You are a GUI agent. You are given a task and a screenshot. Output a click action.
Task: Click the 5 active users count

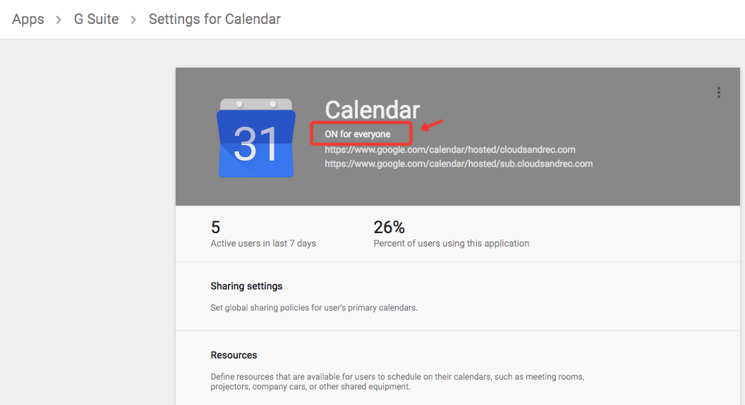[215, 228]
